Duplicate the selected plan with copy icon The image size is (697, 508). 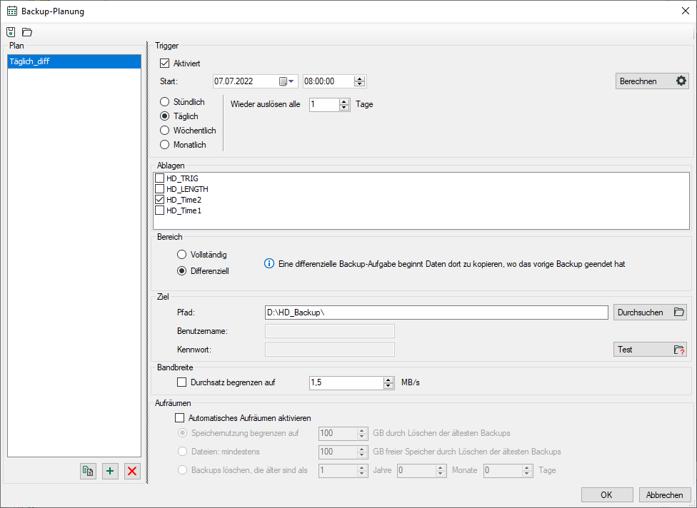88,471
